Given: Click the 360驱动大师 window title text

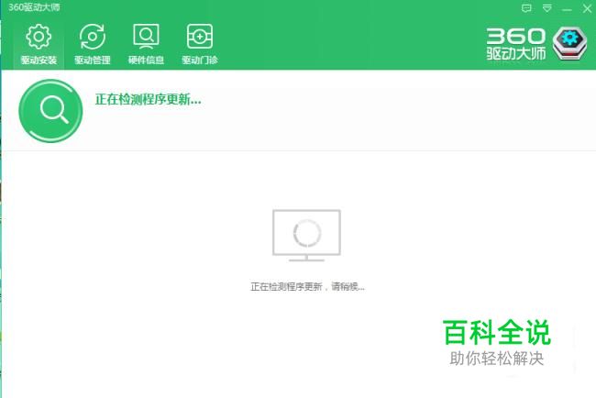Looking at the screenshot, I should pyautogui.click(x=34, y=7).
